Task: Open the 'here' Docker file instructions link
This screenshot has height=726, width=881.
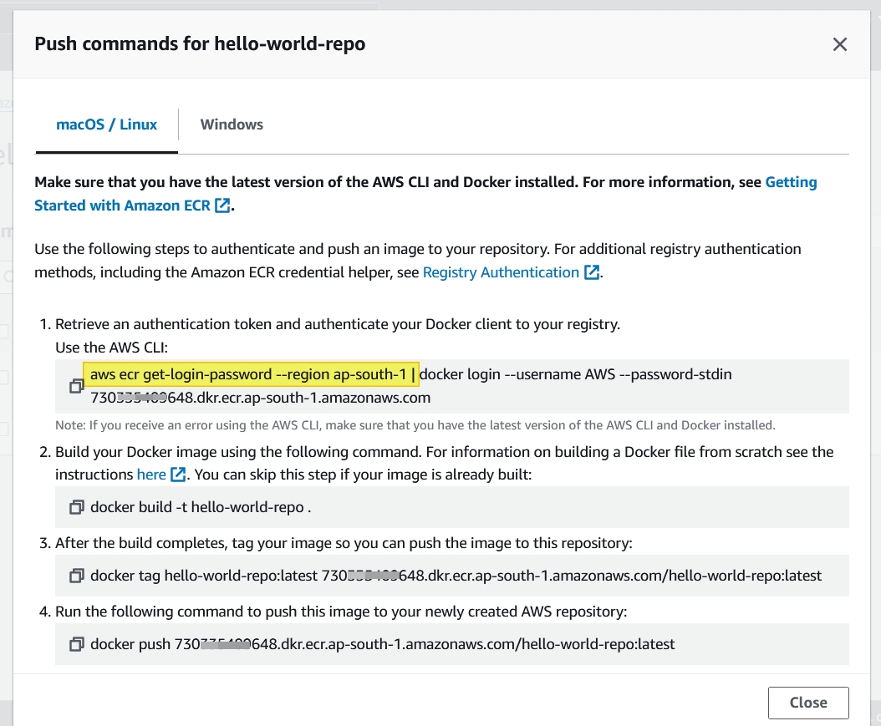Action: pyautogui.click(x=160, y=475)
